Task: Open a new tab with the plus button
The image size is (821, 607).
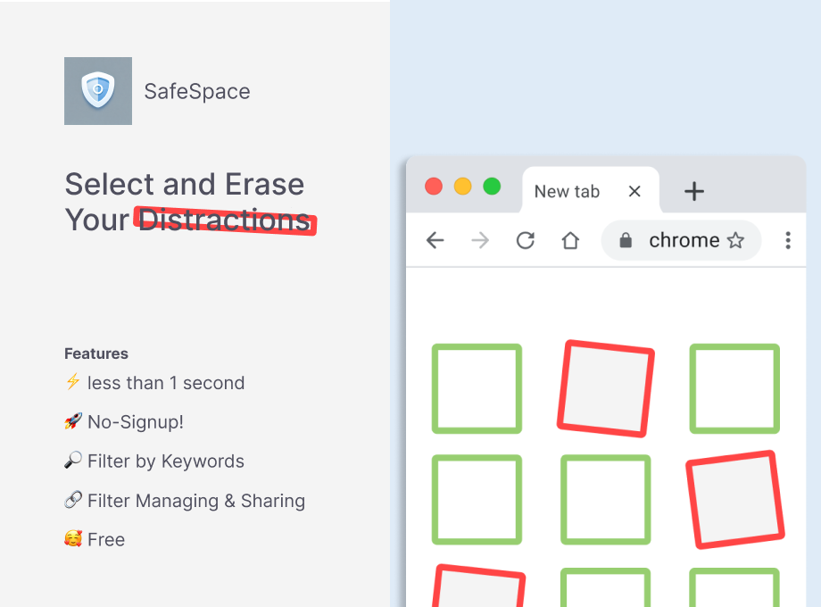Action: (x=693, y=190)
